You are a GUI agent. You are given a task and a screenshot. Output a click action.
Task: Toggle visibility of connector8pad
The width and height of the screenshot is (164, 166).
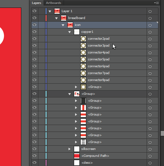point(34,80)
